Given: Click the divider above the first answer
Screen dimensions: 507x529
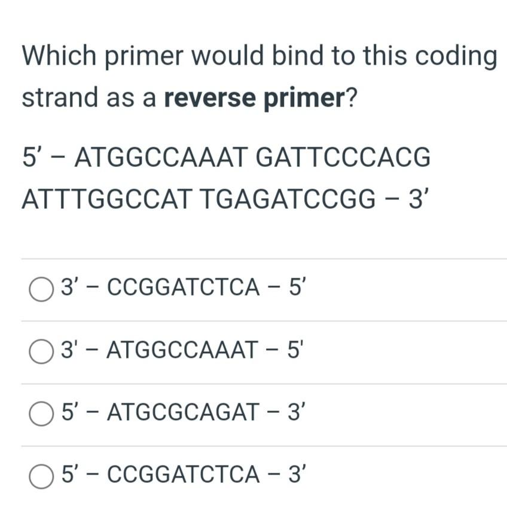Looking at the screenshot, I should (253, 259).
